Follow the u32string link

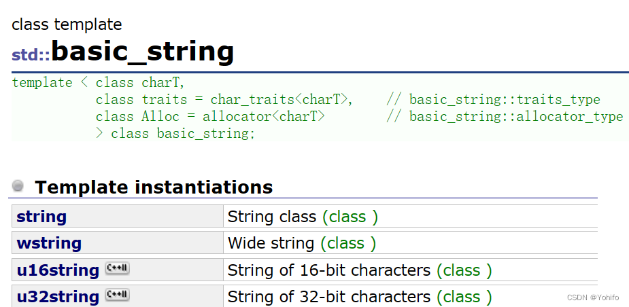[58, 297]
